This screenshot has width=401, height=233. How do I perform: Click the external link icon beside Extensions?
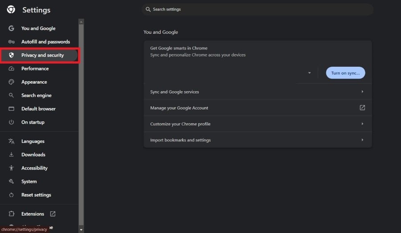coord(53,213)
